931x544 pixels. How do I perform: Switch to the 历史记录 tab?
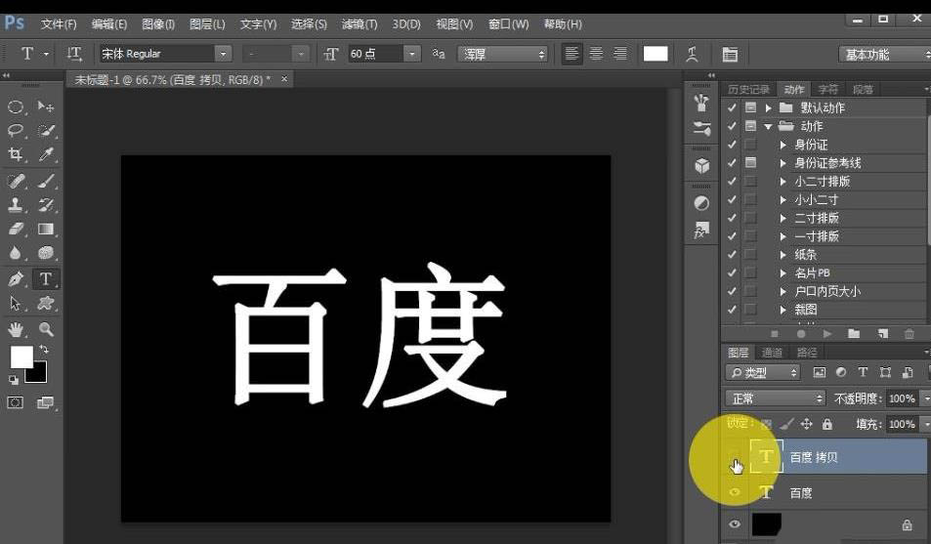tap(748, 90)
